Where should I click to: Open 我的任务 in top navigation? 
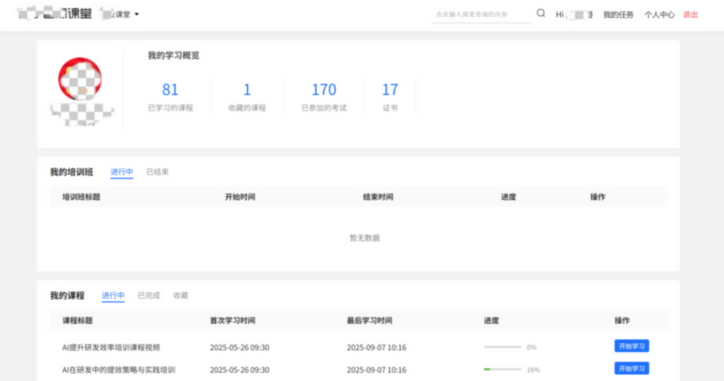click(618, 14)
